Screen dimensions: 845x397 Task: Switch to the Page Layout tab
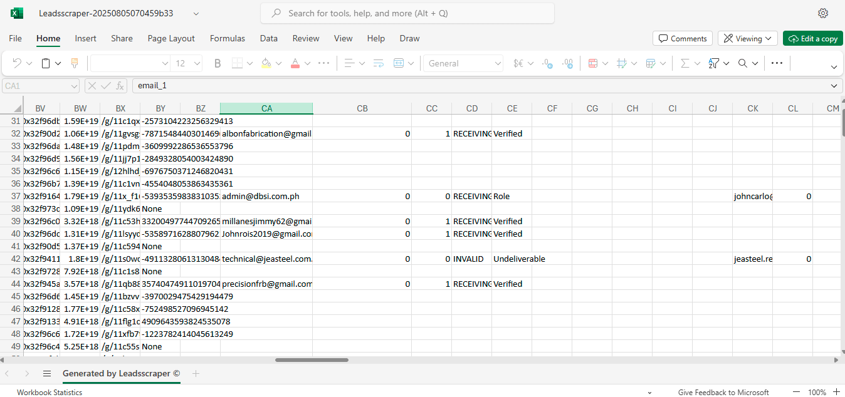pyautogui.click(x=171, y=38)
